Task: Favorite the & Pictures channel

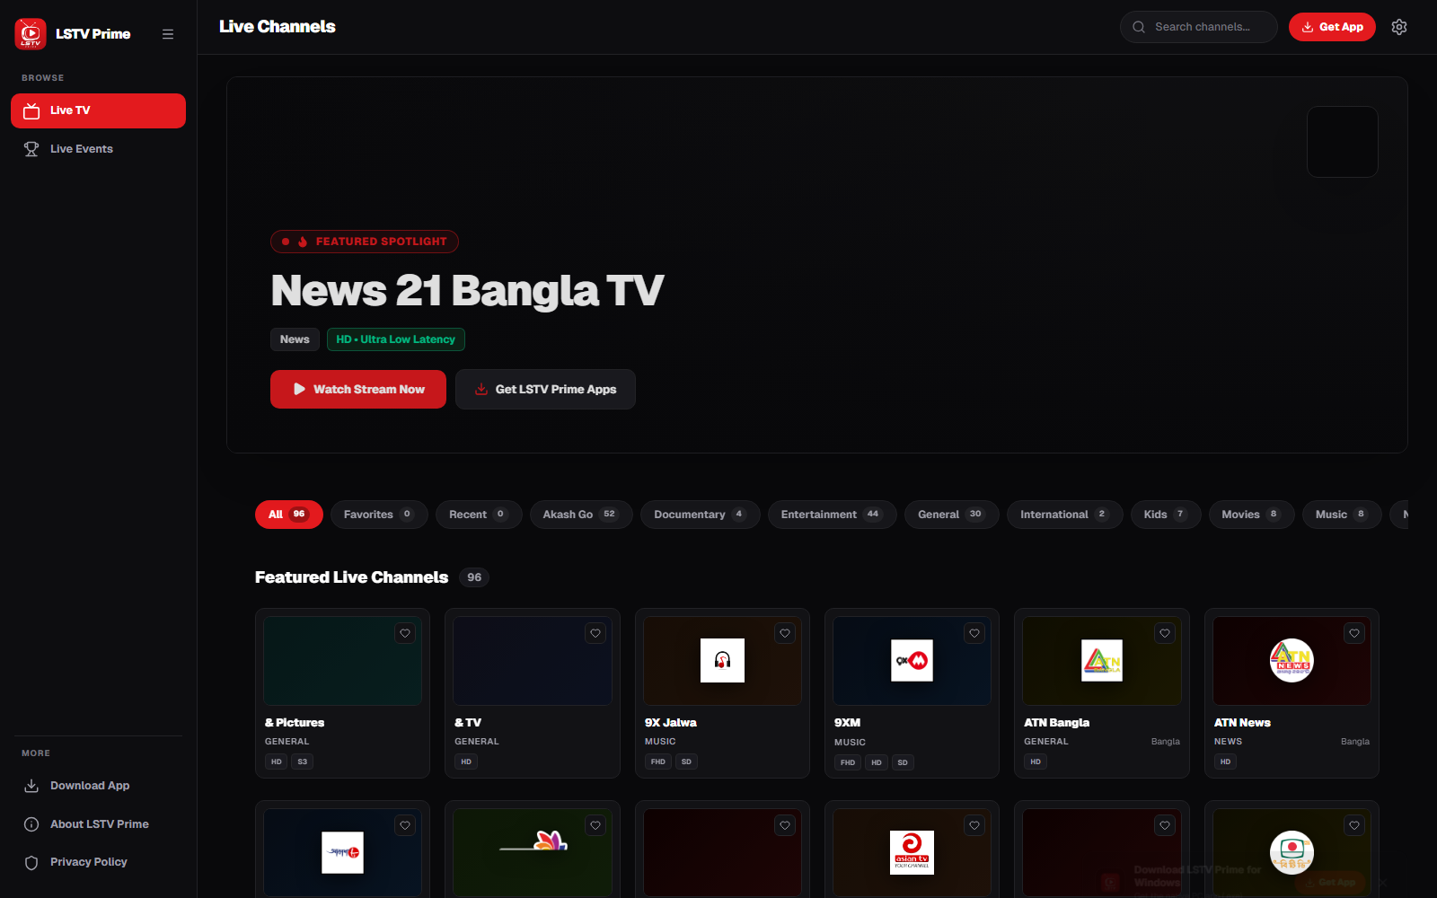Action: click(x=405, y=633)
